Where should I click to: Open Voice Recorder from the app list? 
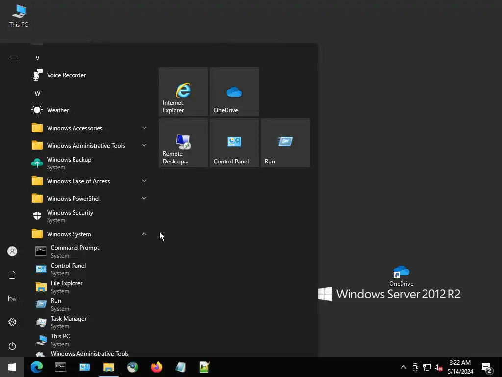pos(90,75)
